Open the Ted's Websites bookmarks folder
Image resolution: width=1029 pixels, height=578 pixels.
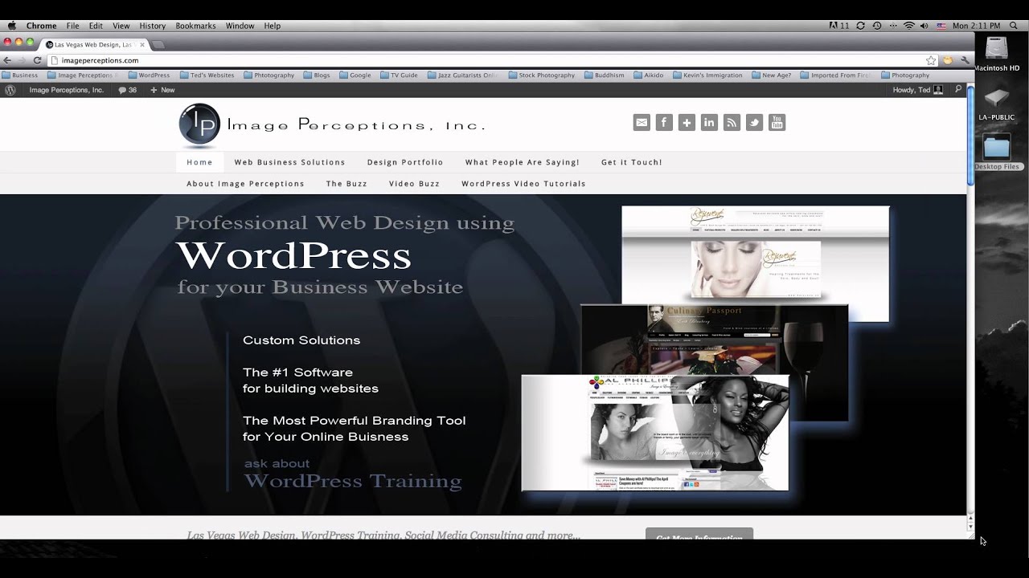pyautogui.click(x=207, y=75)
